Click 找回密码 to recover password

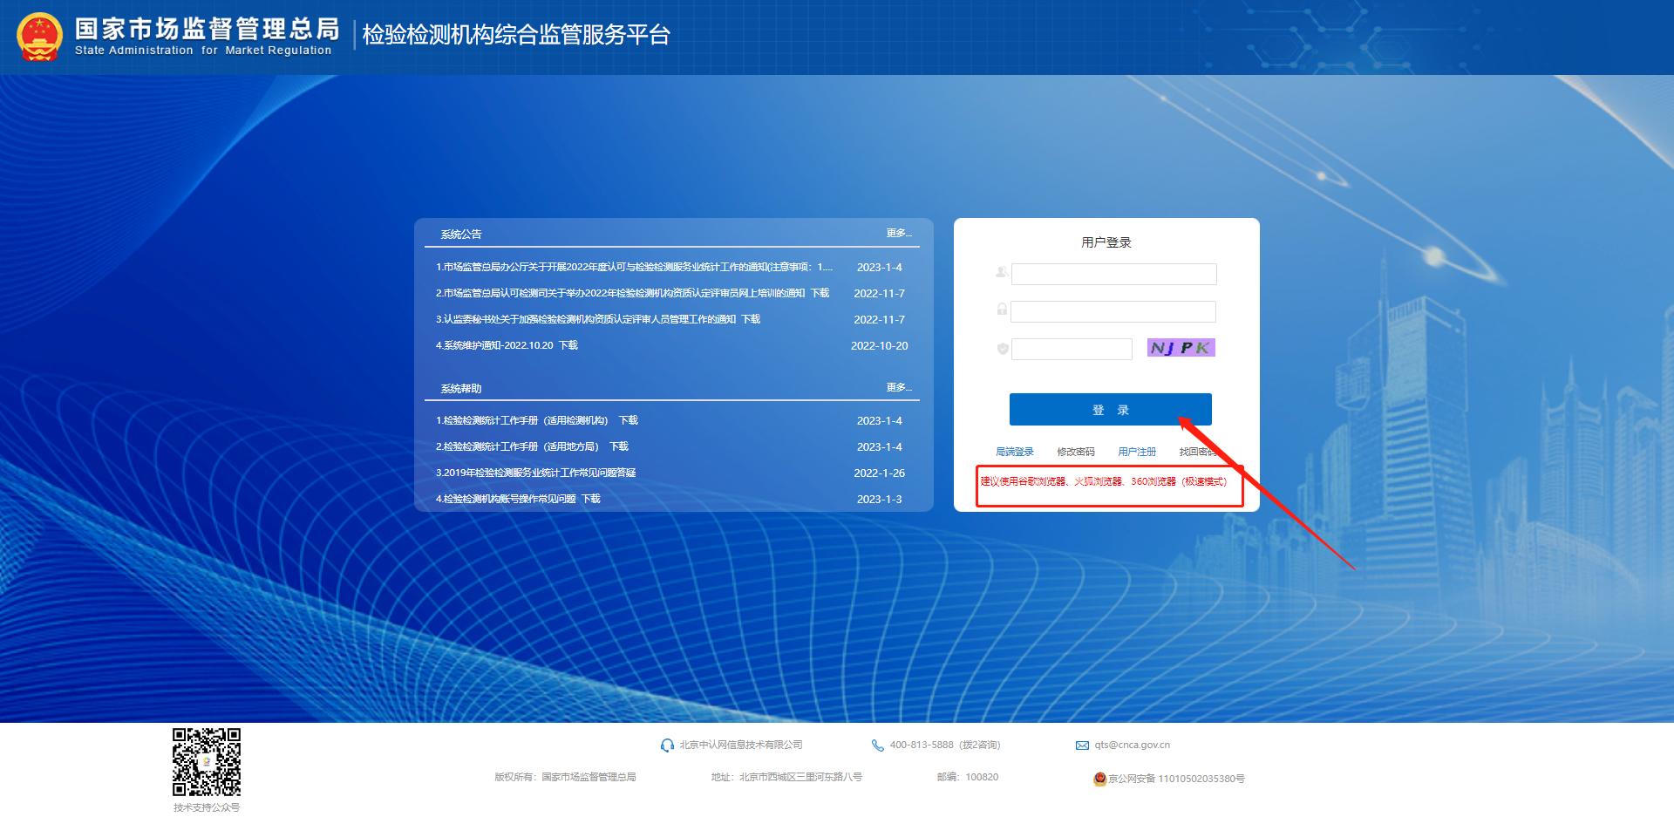coord(1199,451)
